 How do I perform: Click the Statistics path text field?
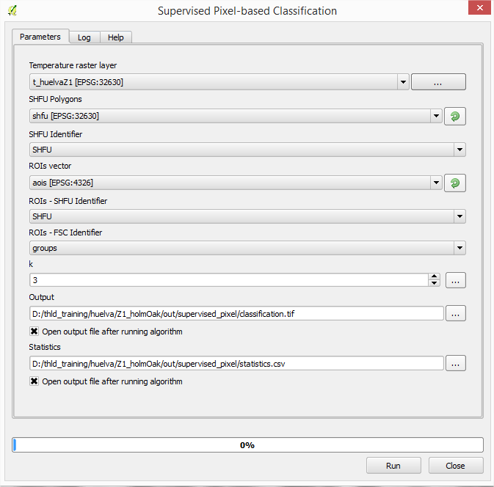click(236, 364)
